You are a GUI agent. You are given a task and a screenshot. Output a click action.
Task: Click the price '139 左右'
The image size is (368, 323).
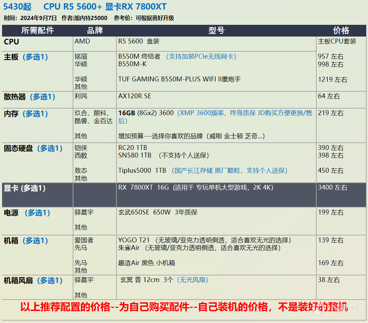331,240
